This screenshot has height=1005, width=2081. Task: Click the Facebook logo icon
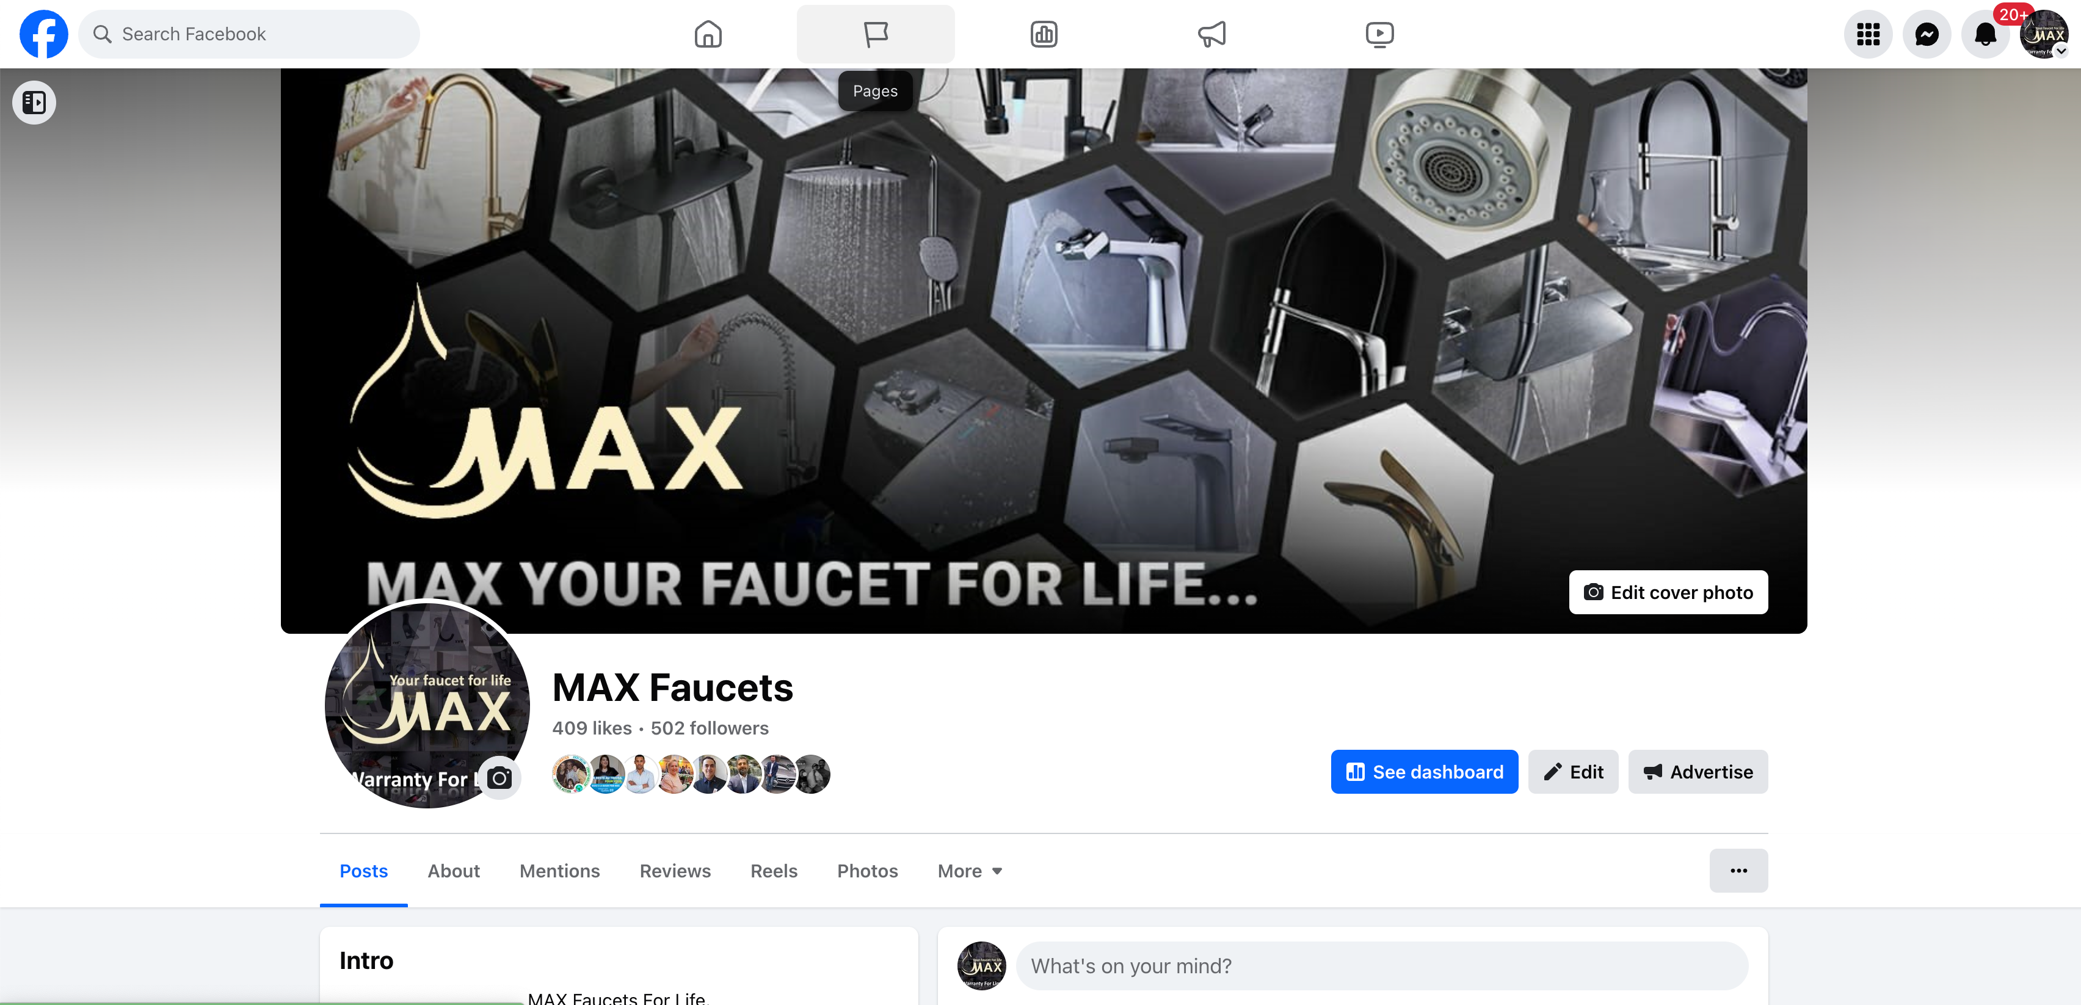pos(43,34)
